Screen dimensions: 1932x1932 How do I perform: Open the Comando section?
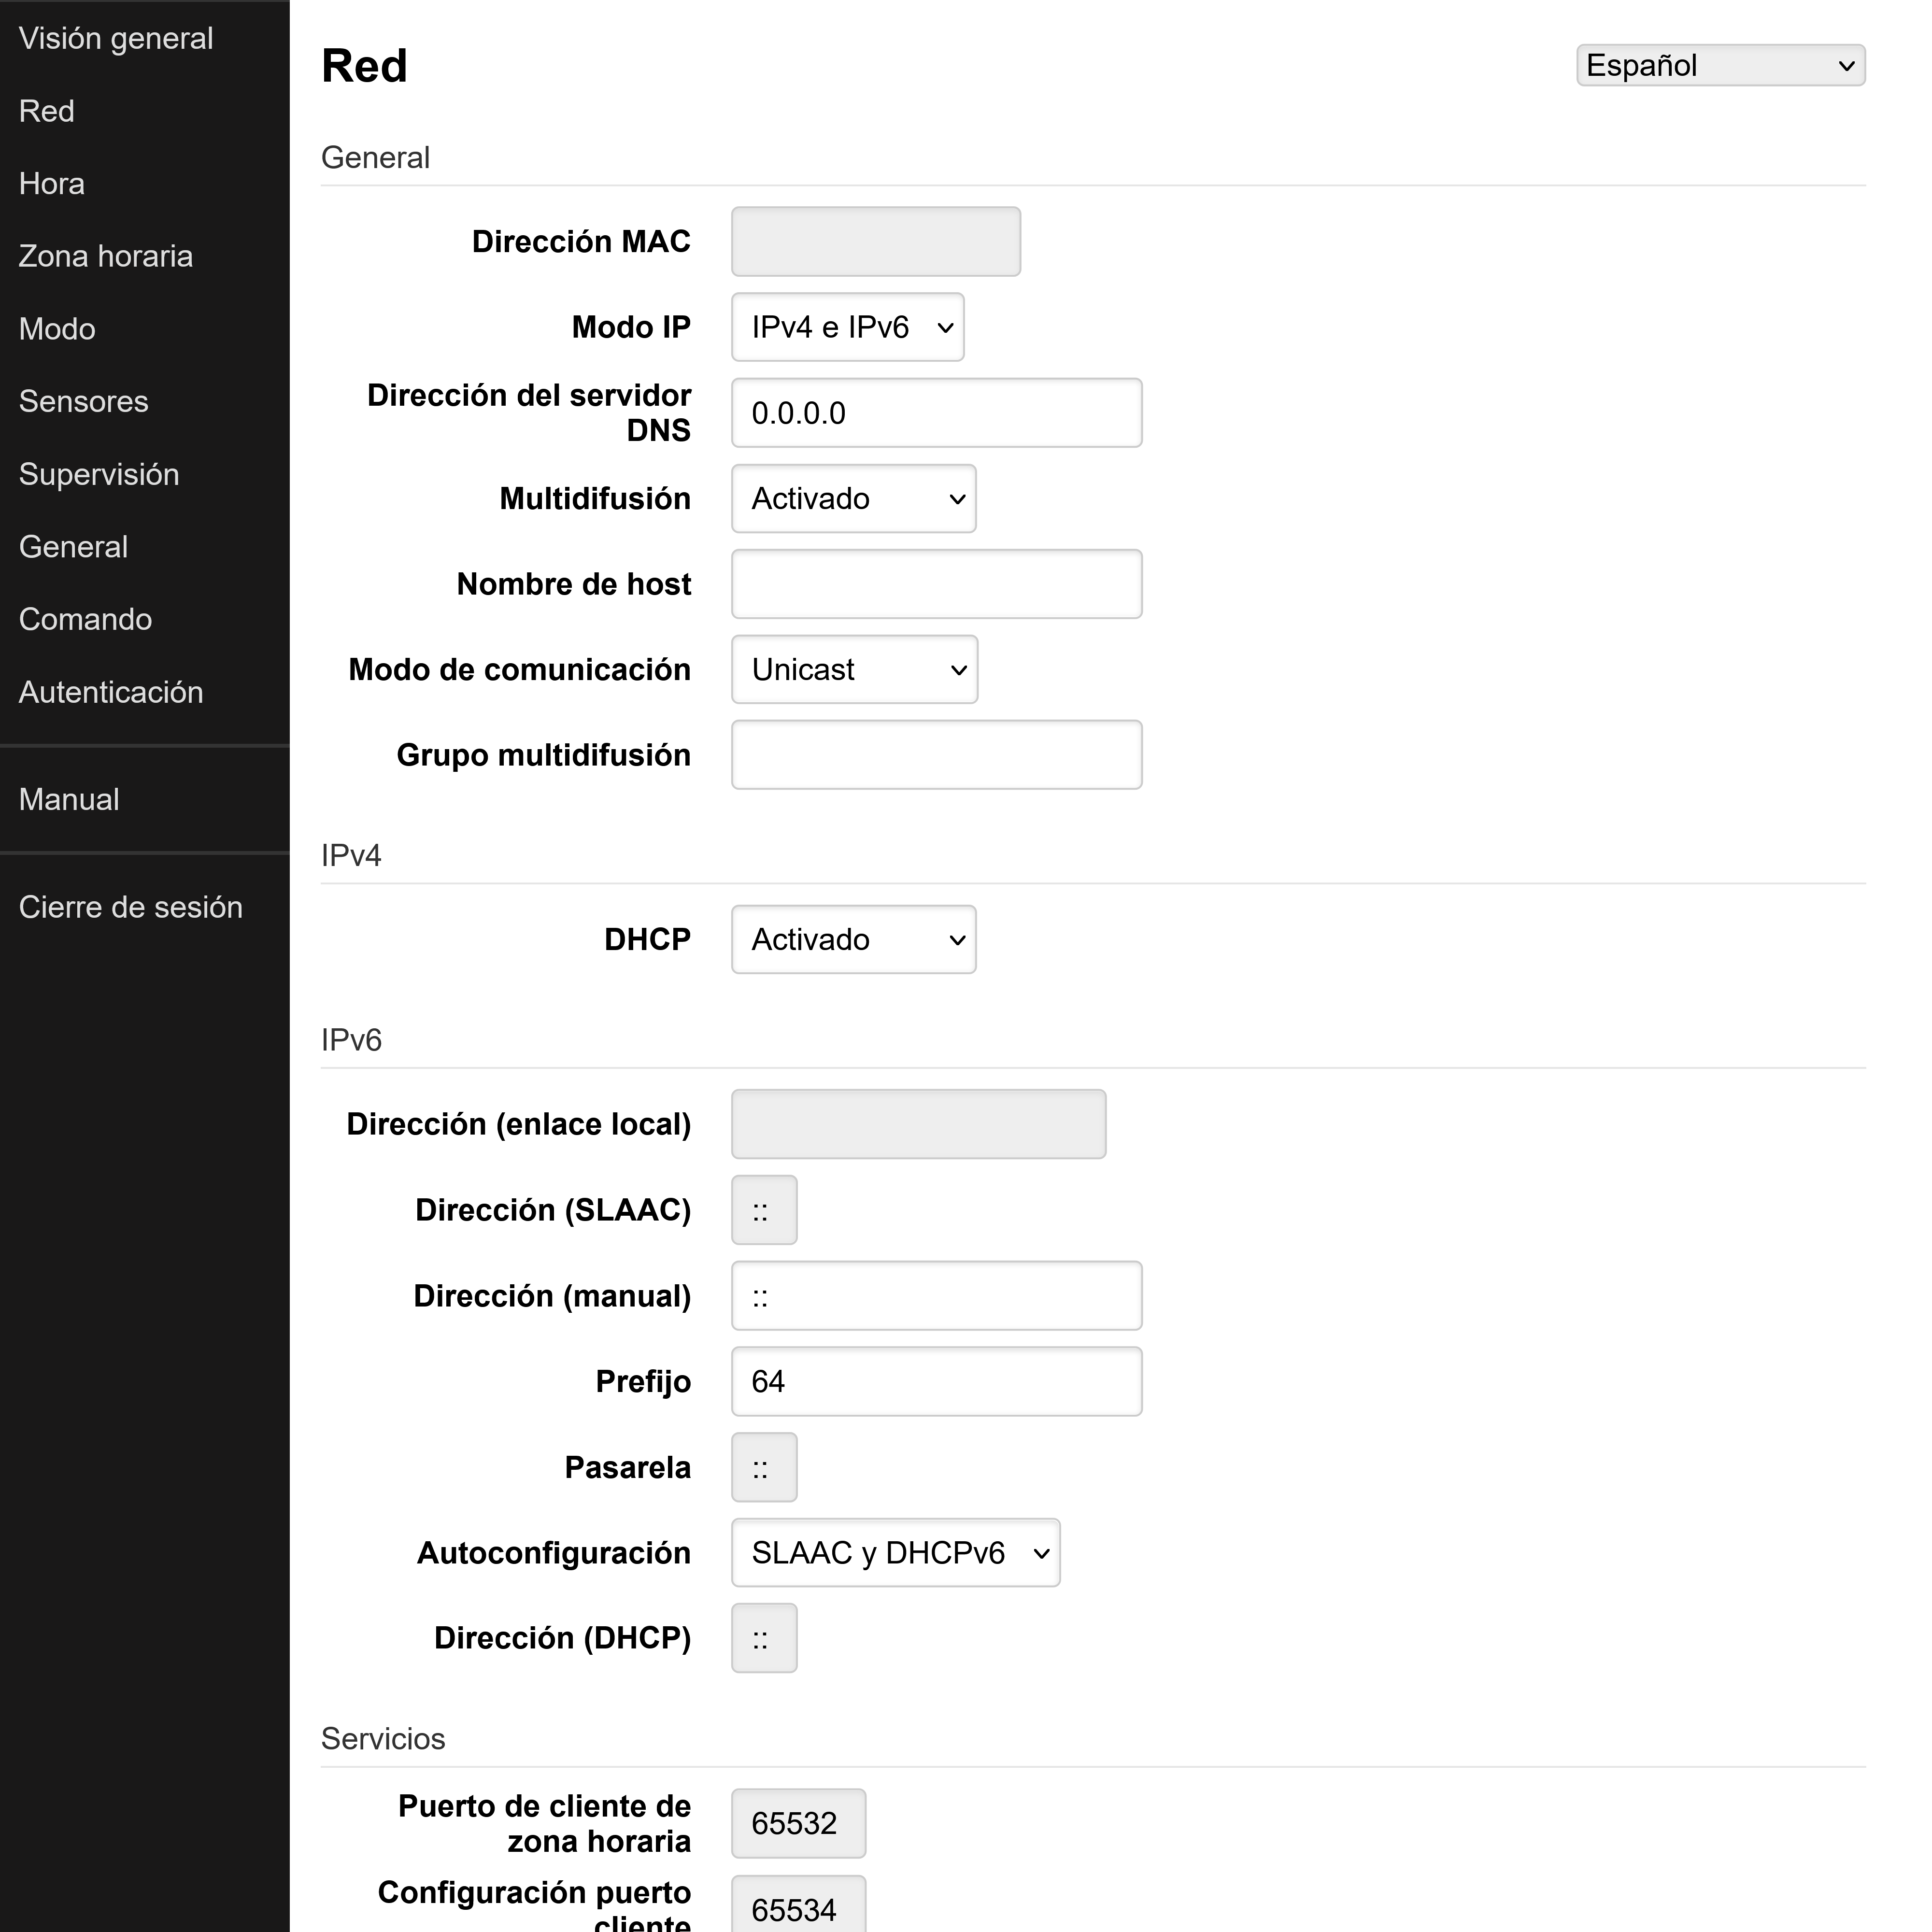[85, 619]
